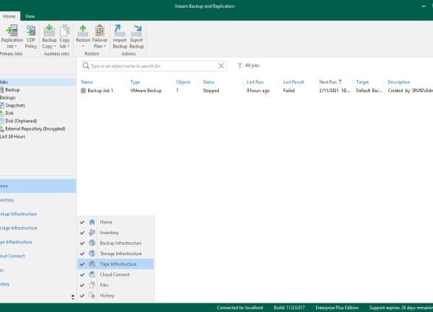Viewport: 433px width, 312px height.
Task: Click the Home house icon in popup menu
Action: [92, 222]
